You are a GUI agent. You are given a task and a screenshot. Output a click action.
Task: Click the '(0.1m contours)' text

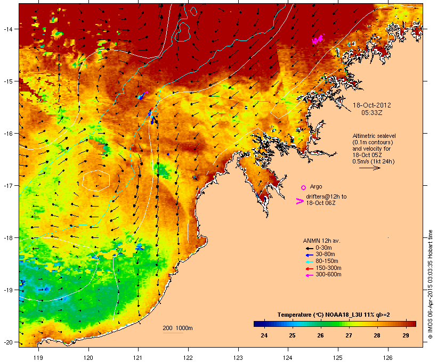point(373,142)
